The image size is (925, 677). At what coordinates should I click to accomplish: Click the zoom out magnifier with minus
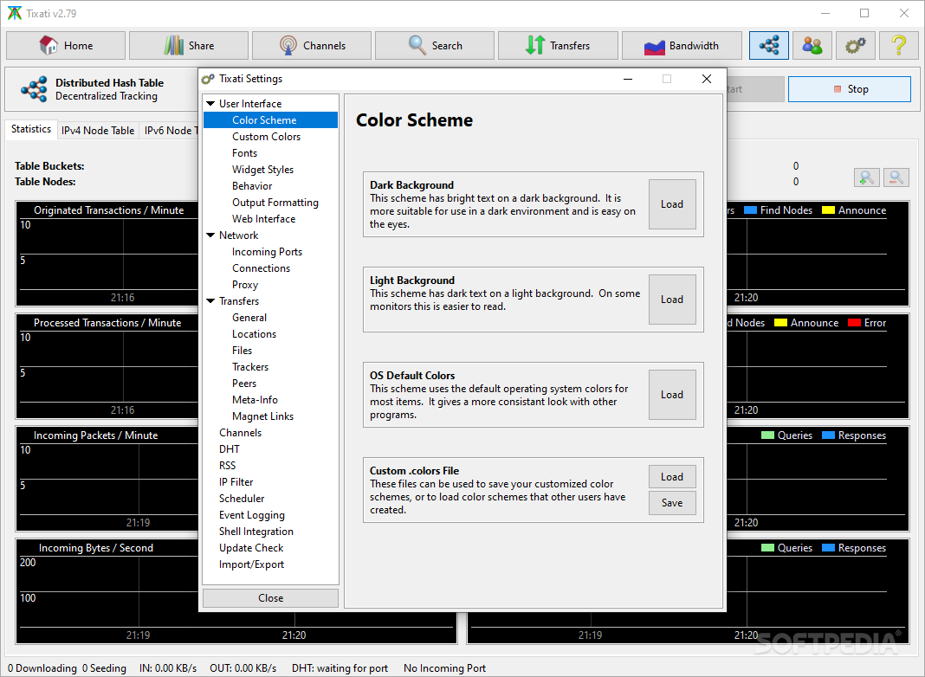click(896, 177)
